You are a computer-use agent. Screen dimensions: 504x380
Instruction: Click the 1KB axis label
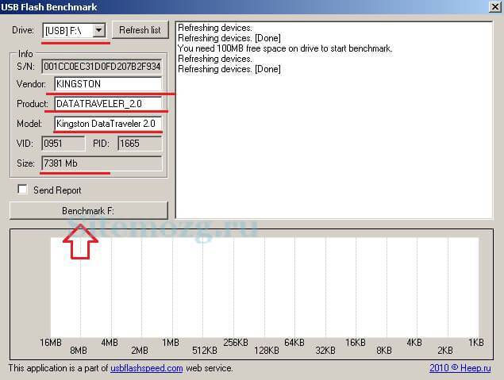click(x=476, y=343)
